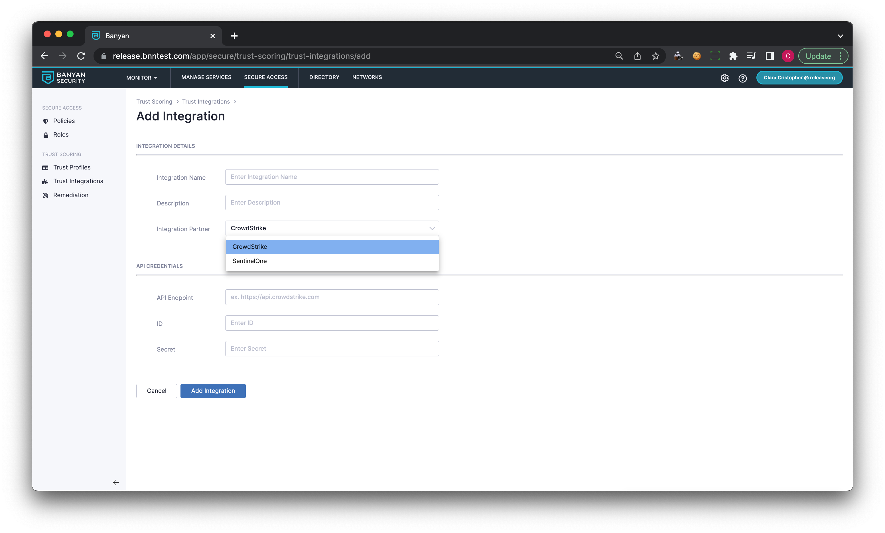The width and height of the screenshot is (885, 533).
Task: Click the browser address bar URL
Action: tap(241, 56)
